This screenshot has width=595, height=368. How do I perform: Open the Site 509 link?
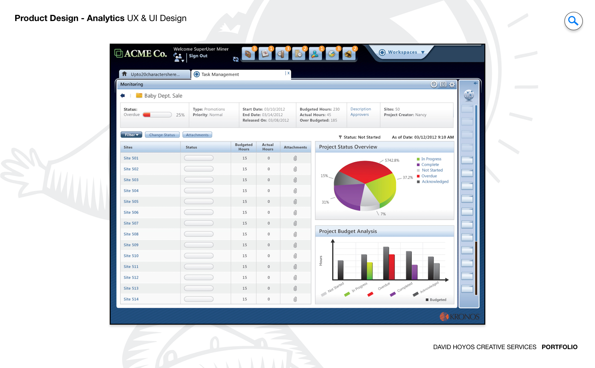[x=131, y=245]
